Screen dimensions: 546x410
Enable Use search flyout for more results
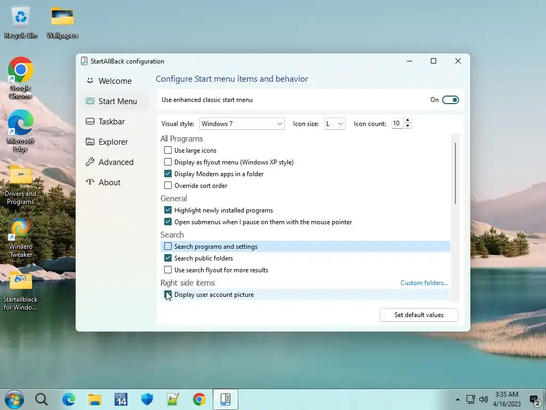click(x=168, y=270)
